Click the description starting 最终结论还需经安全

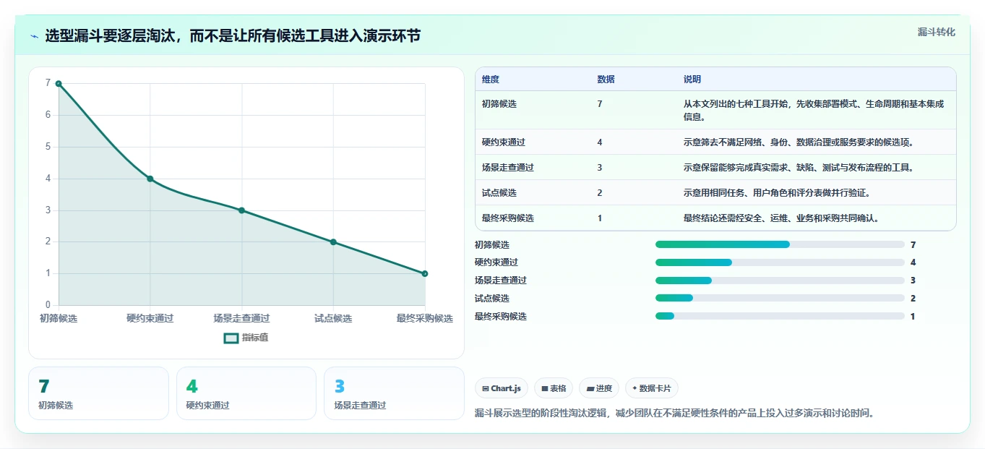(781, 218)
